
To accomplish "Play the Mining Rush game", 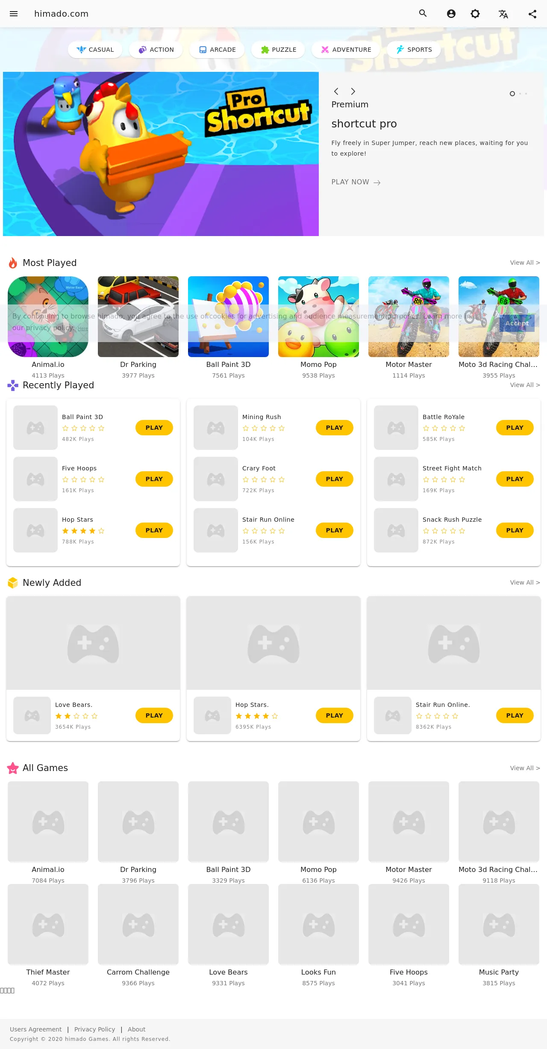I will tap(335, 428).
